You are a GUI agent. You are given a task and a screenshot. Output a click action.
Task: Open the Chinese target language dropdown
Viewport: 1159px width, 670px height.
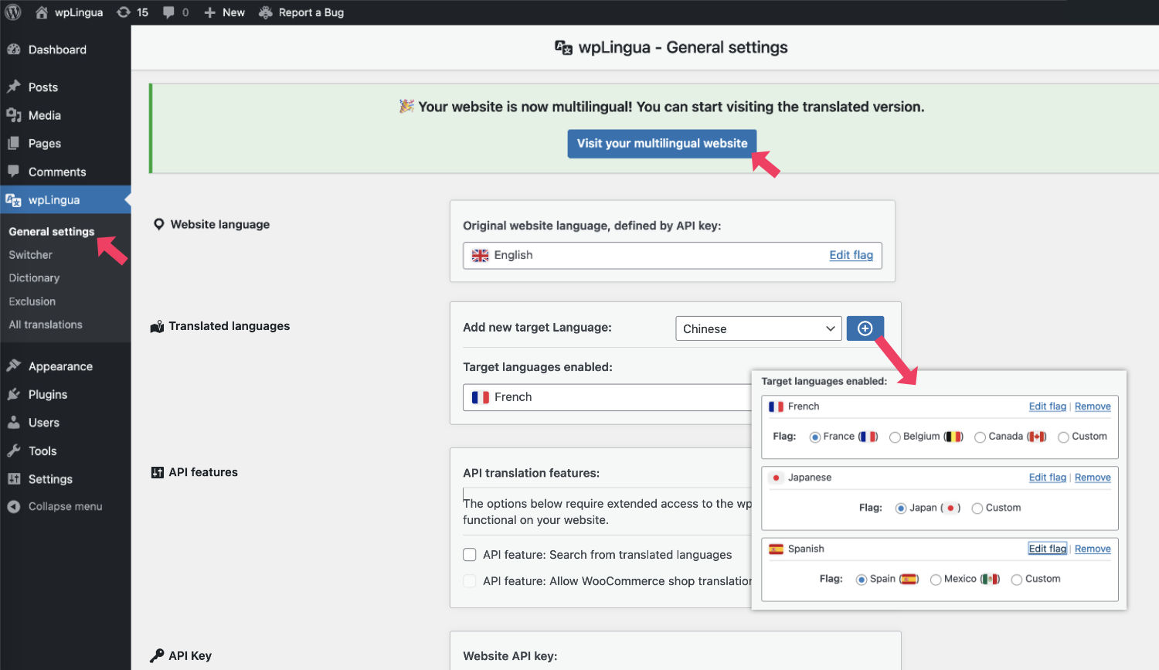tap(758, 328)
